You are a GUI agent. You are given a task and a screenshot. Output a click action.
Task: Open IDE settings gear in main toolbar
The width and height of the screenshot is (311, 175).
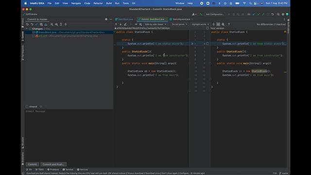click(x=283, y=14)
